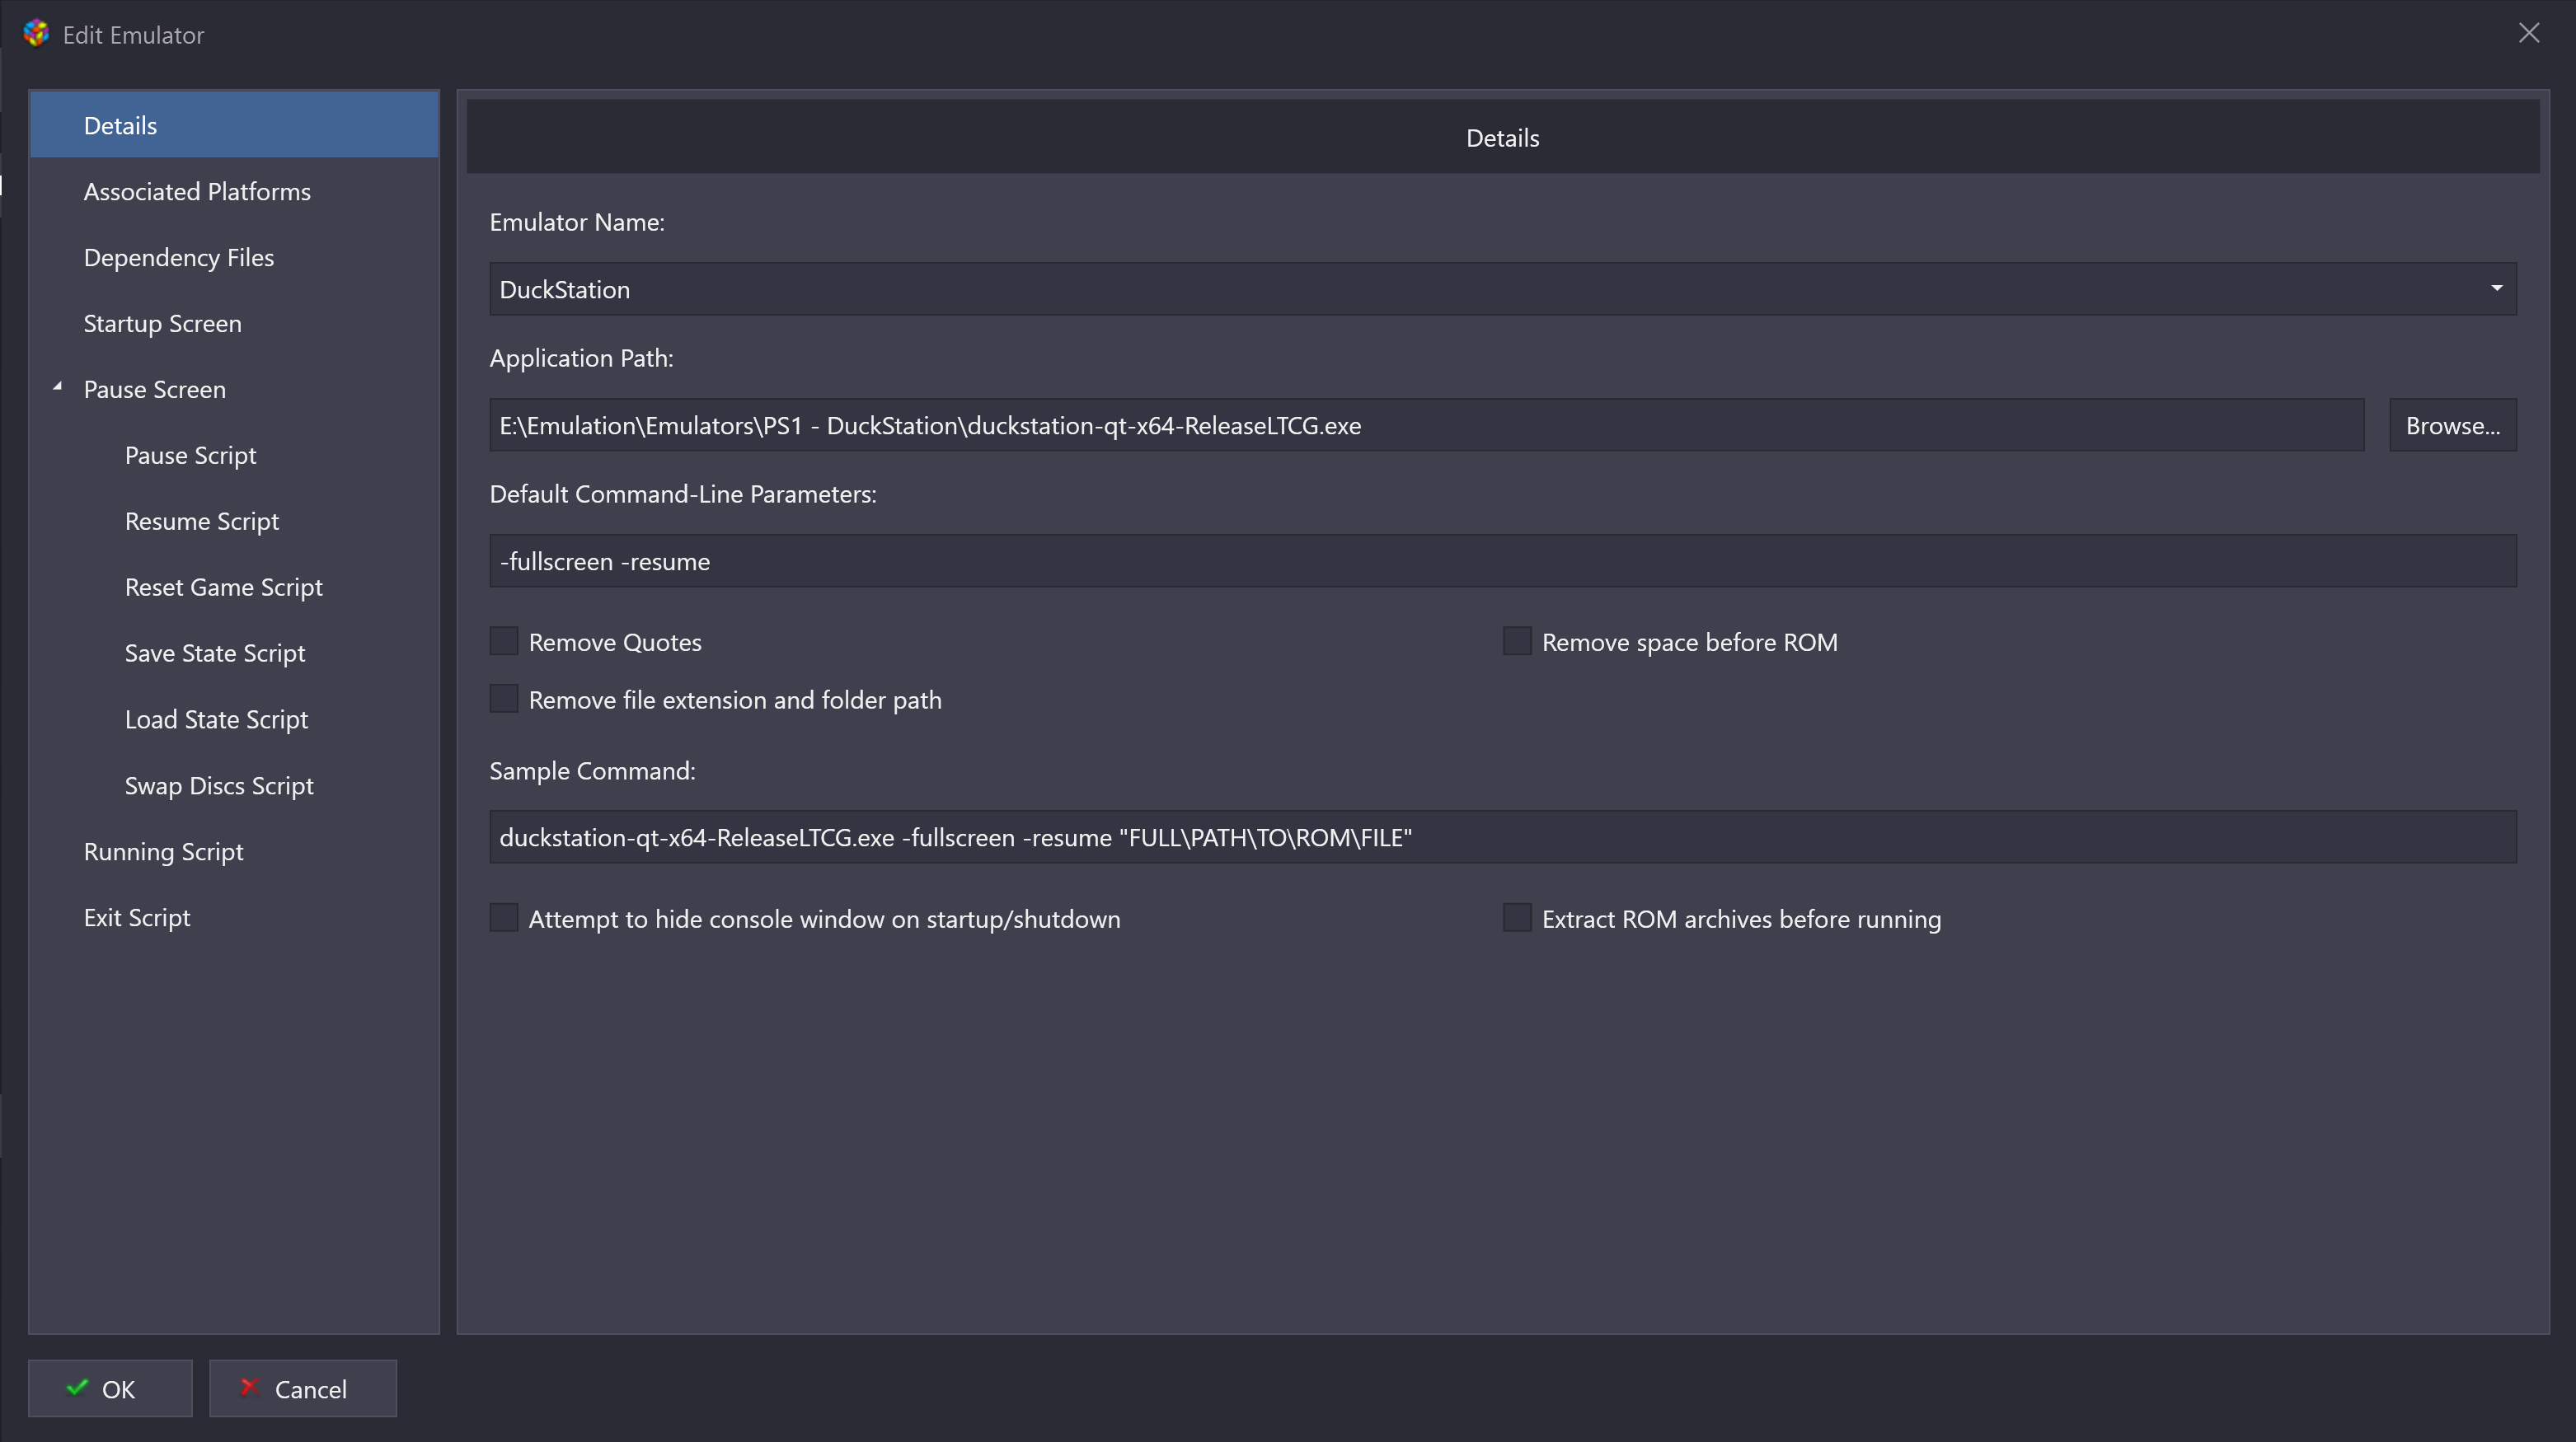Toggle Remove file extension and folder path
This screenshot has width=2576, height=1442.
click(x=504, y=699)
